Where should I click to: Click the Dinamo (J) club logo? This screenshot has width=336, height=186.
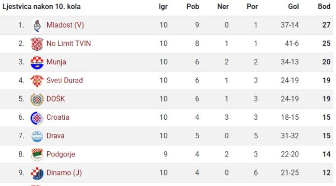click(37, 173)
